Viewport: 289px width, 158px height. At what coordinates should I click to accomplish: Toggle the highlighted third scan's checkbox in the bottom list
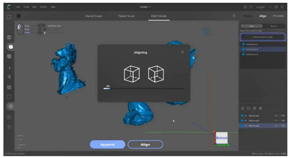tap(242, 126)
